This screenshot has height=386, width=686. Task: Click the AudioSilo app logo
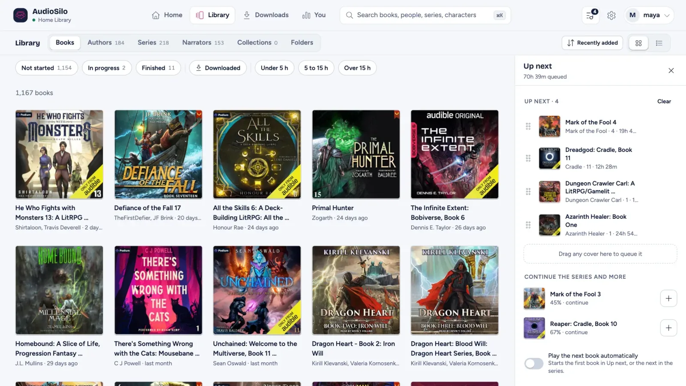click(20, 15)
